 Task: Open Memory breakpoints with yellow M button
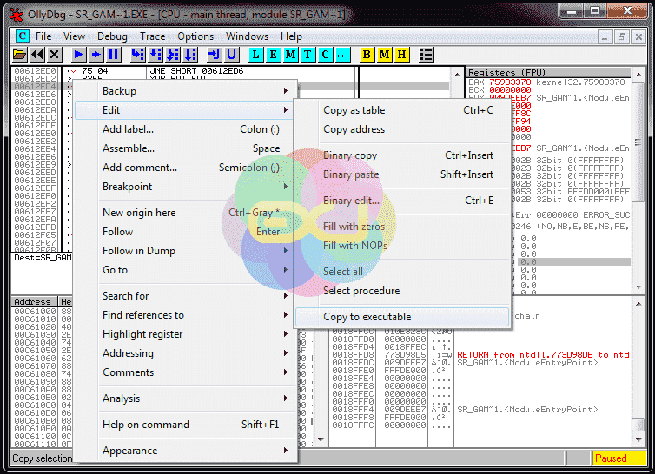pyautogui.click(x=384, y=55)
